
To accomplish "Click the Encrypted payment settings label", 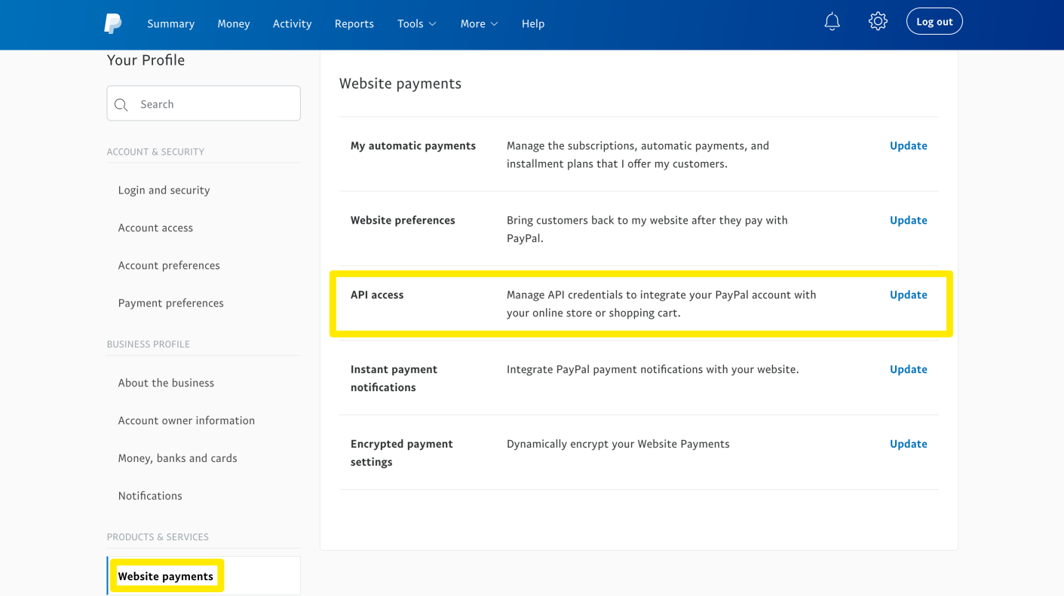I will [x=402, y=453].
